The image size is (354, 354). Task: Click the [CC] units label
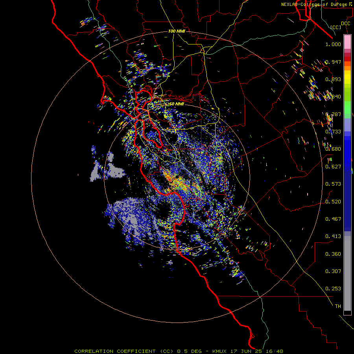tap(336, 27)
